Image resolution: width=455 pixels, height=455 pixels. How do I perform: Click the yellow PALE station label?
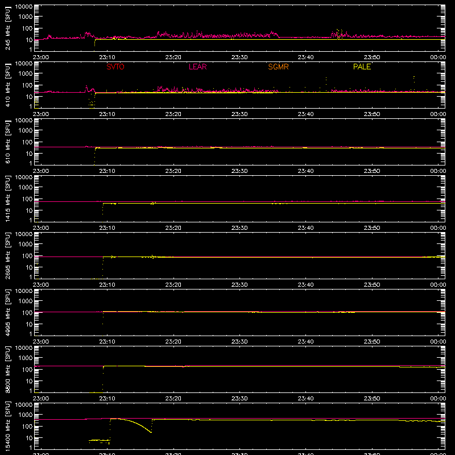coord(362,67)
